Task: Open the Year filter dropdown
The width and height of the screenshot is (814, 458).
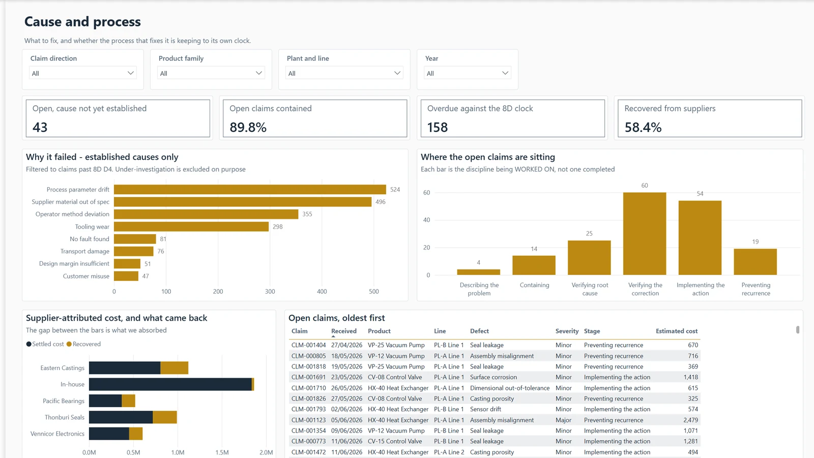Action: point(468,73)
